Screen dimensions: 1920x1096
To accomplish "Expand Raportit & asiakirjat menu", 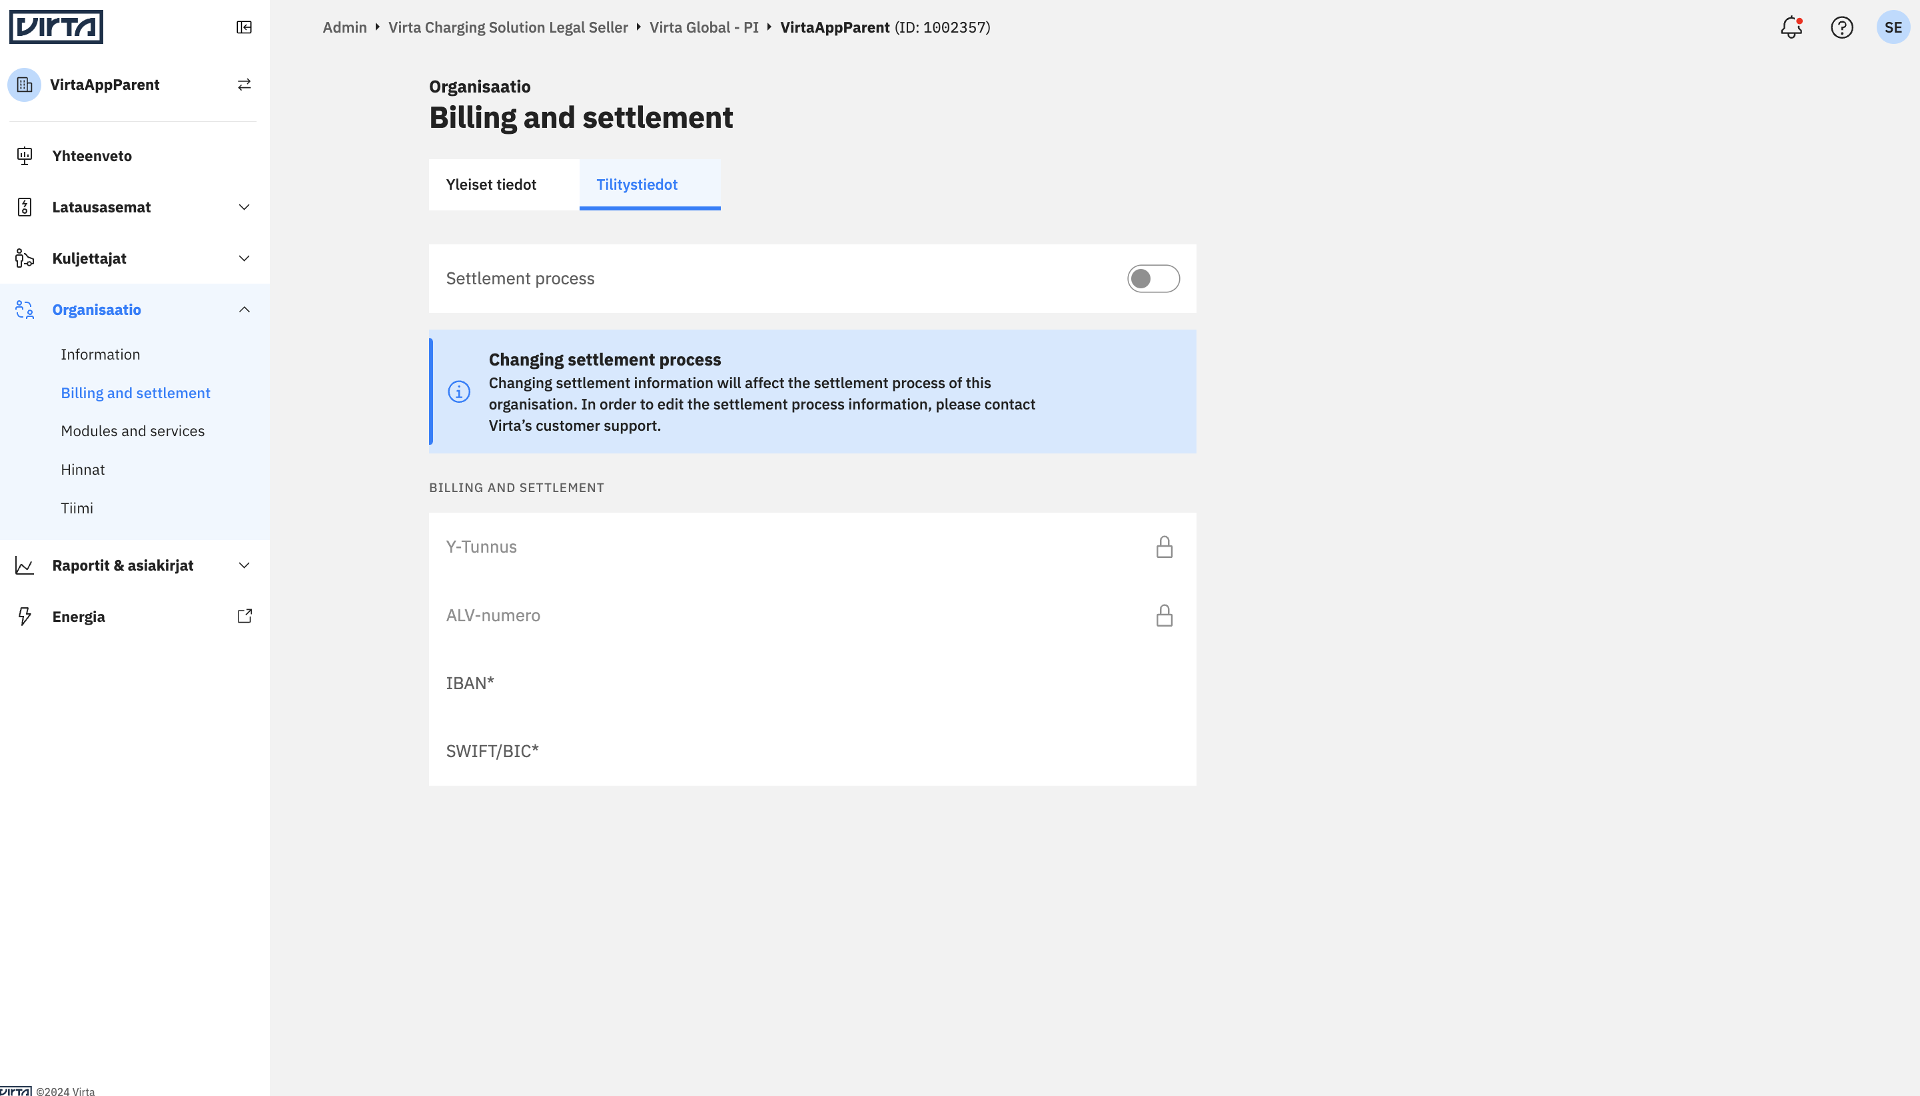I will (135, 565).
